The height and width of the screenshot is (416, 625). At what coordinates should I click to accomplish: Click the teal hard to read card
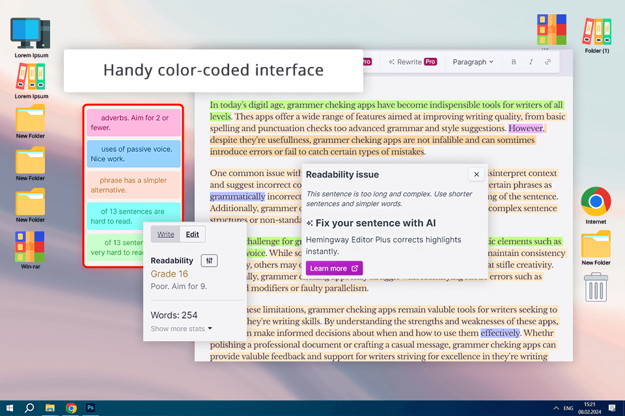133,216
